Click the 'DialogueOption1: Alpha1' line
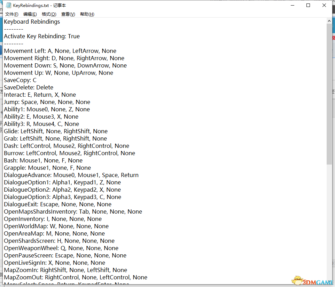Image resolution: width=335 pixels, height=287 pixels. 62,182
